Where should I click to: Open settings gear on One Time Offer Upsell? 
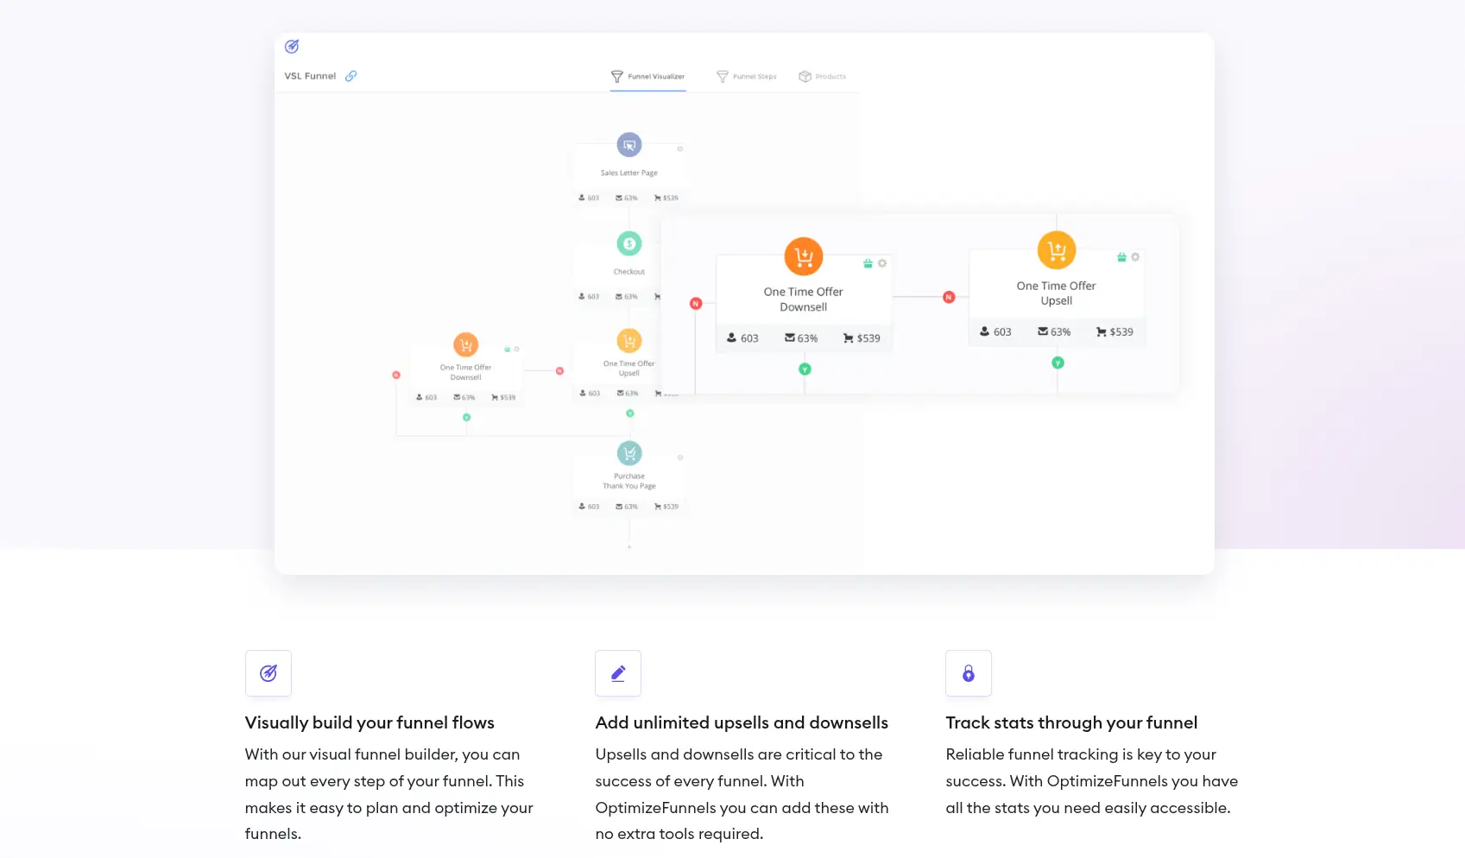1134,257
